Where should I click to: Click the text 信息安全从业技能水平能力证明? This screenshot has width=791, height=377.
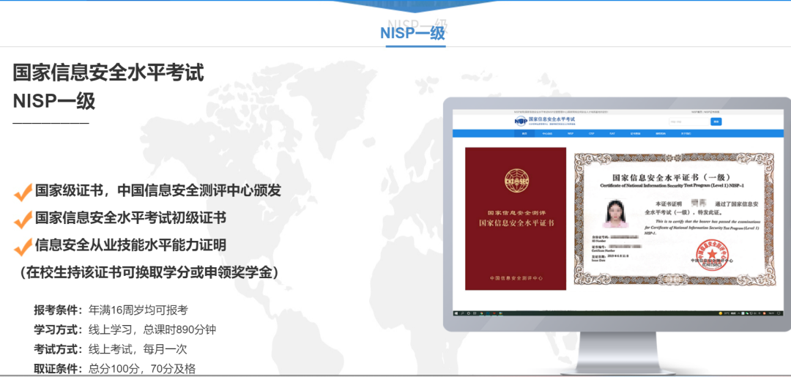click(x=130, y=245)
